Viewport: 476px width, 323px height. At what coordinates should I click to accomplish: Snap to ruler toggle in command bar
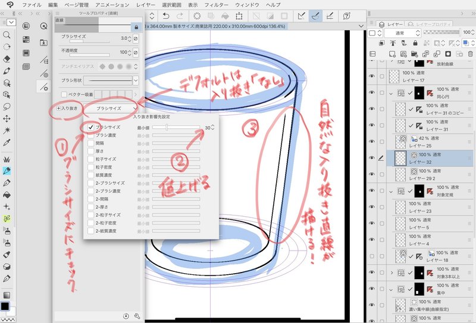point(302,16)
